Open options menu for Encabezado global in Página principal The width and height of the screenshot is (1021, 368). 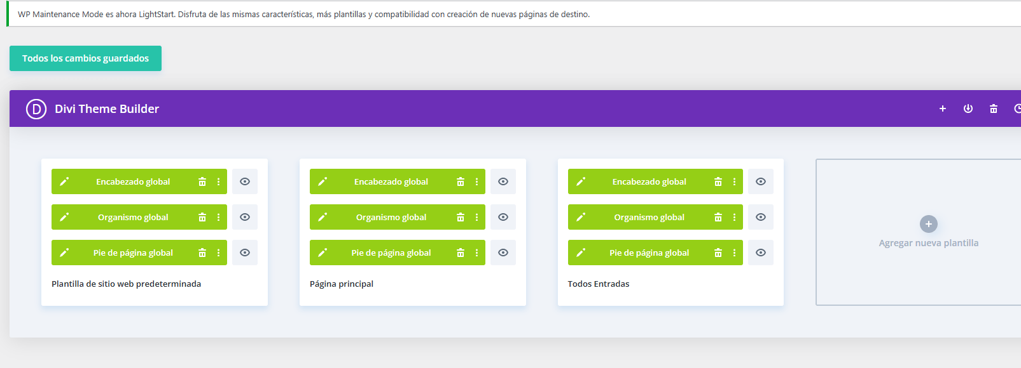click(x=476, y=181)
